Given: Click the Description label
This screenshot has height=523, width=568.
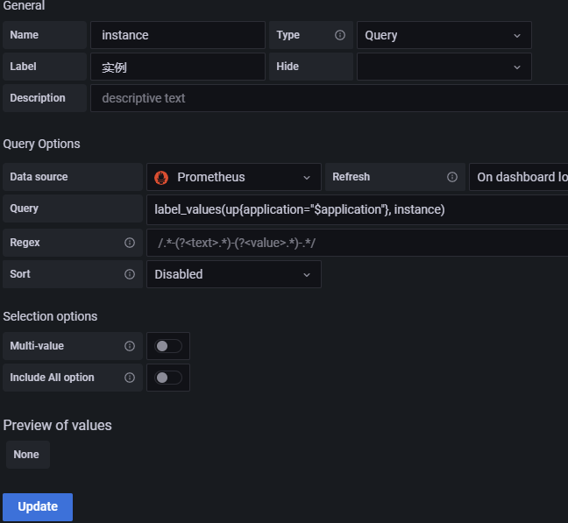Looking at the screenshot, I should [x=38, y=98].
